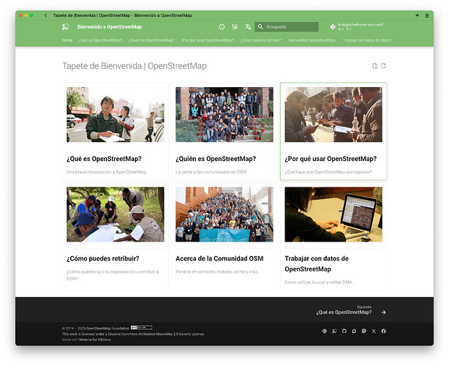This screenshot has width=449, height=366.
Task: Open the OpenStreetMap logo icon in the footer
Action: point(334,331)
